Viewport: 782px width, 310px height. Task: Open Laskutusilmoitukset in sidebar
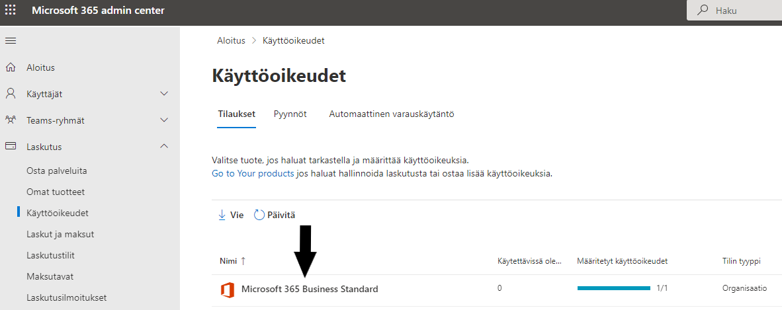(x=66, y=297)
